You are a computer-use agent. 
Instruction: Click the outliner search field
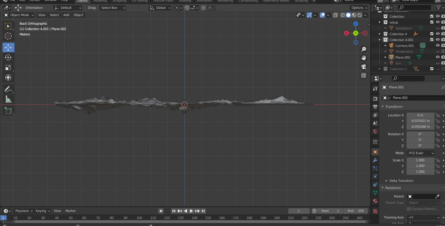click(415, 7)
